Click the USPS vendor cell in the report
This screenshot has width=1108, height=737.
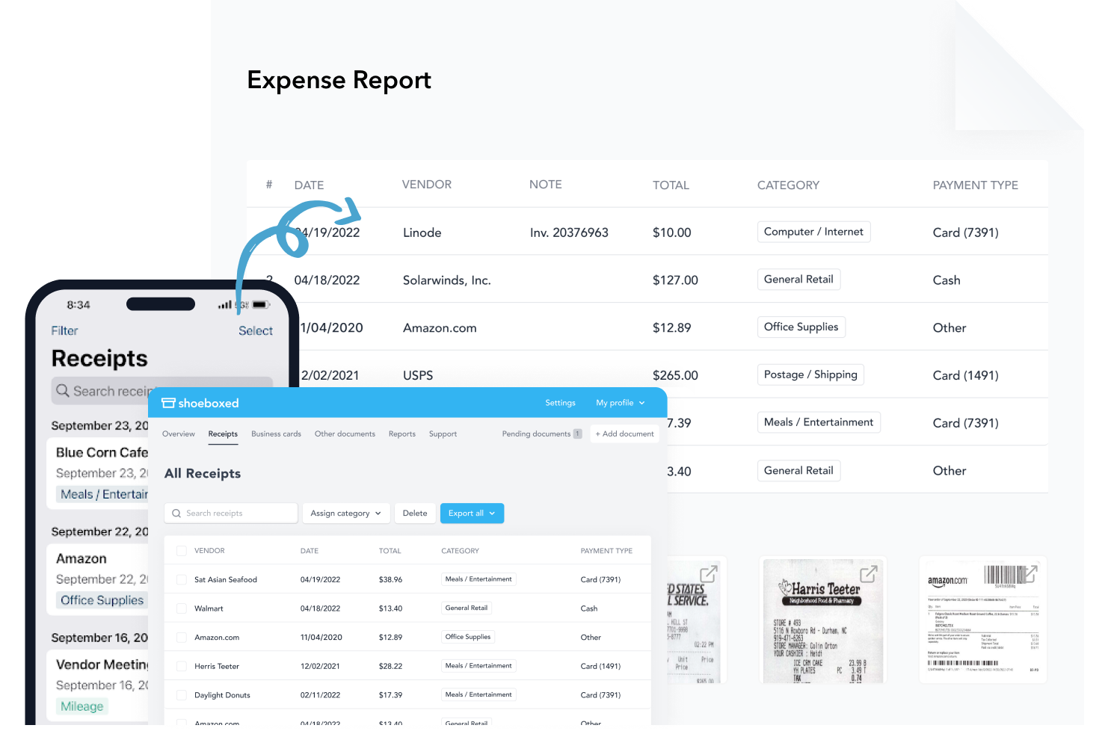pyautogui.click(x=418, y=375)
